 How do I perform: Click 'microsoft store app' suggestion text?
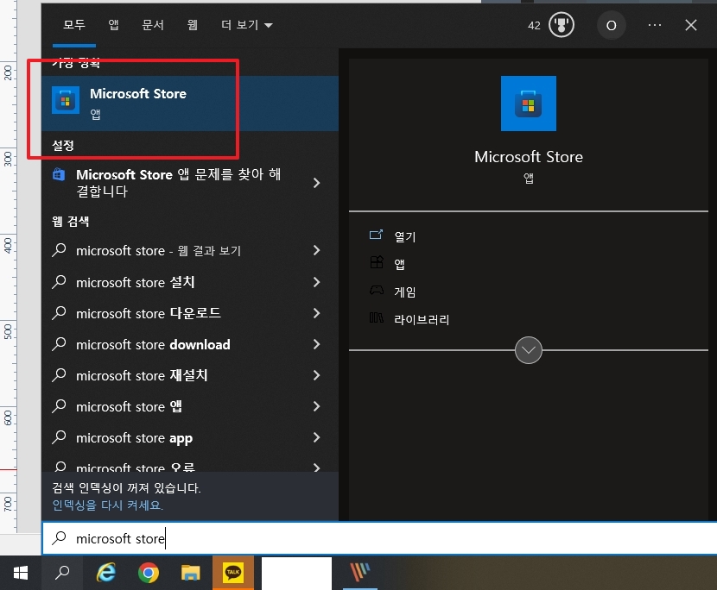pos(135,438)
